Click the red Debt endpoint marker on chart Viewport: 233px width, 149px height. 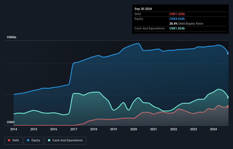coord(228,107)
